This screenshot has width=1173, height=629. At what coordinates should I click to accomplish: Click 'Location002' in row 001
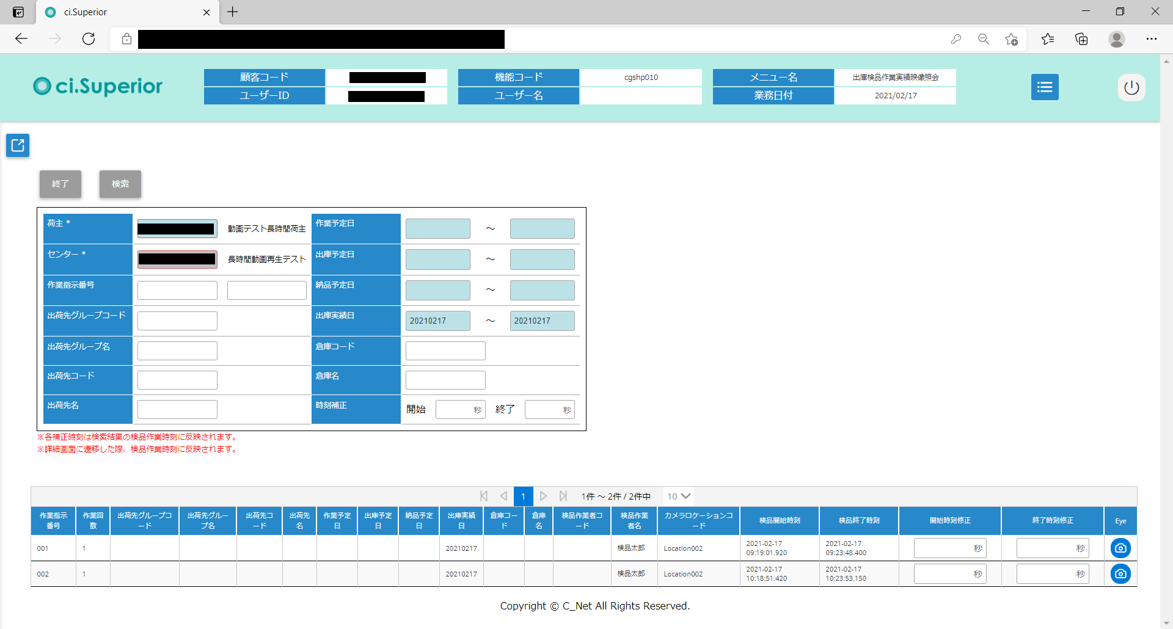pos(683,548)
